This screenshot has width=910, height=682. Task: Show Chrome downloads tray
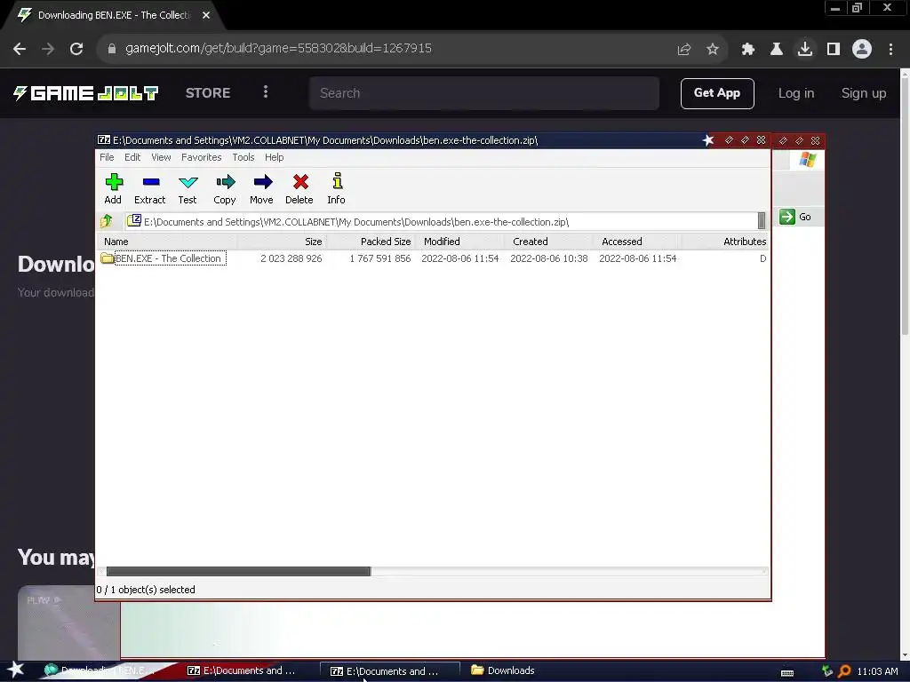point(805,50)
